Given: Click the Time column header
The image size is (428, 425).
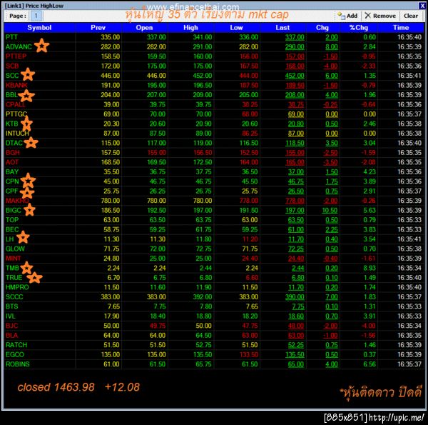Looking at the screenshot, I should [401, 28].
